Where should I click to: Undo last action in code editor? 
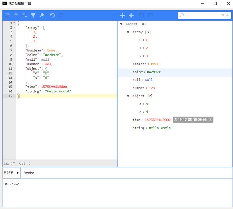[x=52, y=16]
